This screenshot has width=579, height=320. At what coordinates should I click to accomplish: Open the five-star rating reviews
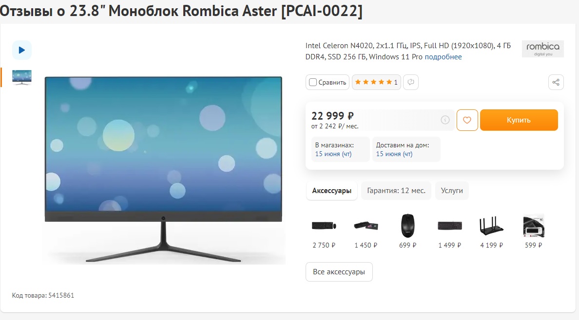click(x=376, y=82)
